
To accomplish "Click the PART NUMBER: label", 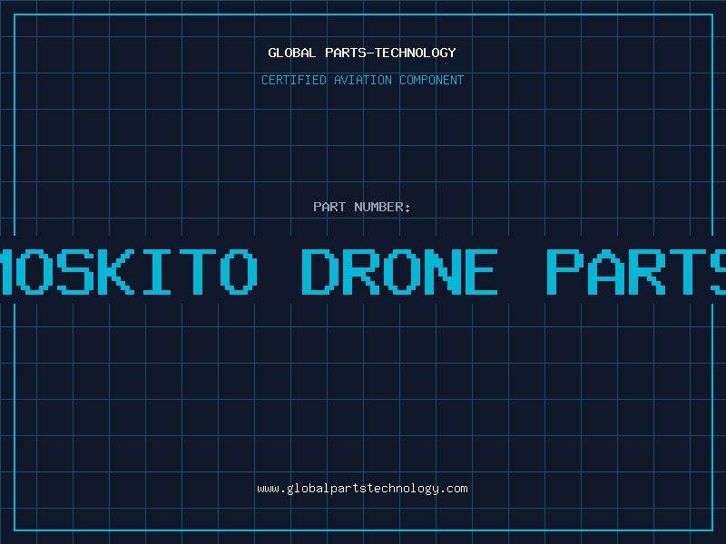I will (x=362, y=207).
